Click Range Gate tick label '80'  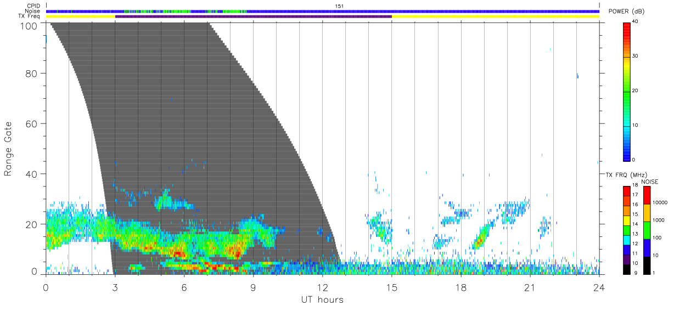(32, 73)
